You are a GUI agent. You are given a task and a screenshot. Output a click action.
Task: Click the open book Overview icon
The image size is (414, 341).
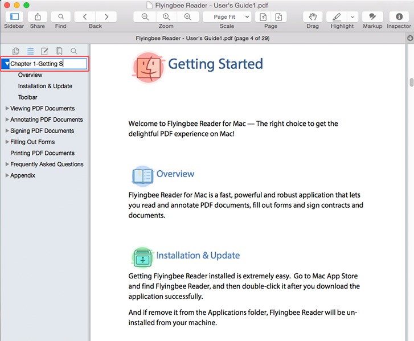(x=142, y=175)
